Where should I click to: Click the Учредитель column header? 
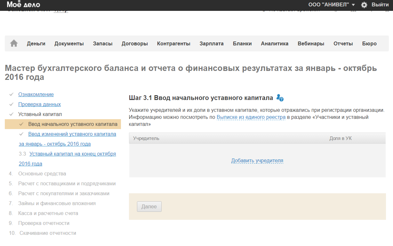click(x=146, y=138)
